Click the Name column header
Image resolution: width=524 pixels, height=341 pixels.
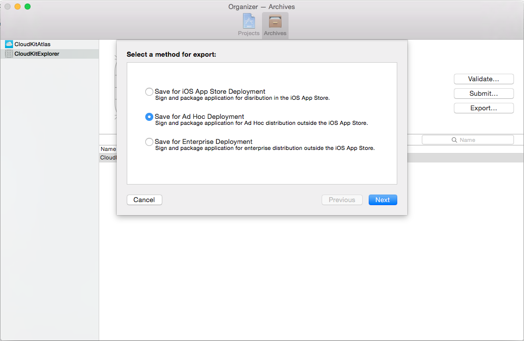point(108,149)
